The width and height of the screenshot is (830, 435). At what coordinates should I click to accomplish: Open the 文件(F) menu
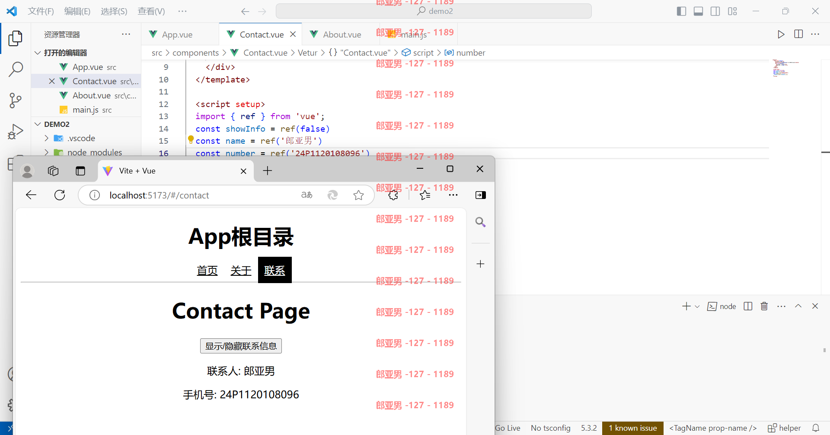41,11
